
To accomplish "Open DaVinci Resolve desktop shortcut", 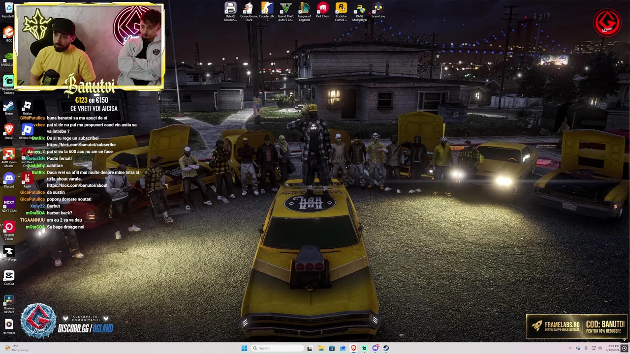I will (x=8, y=303).
